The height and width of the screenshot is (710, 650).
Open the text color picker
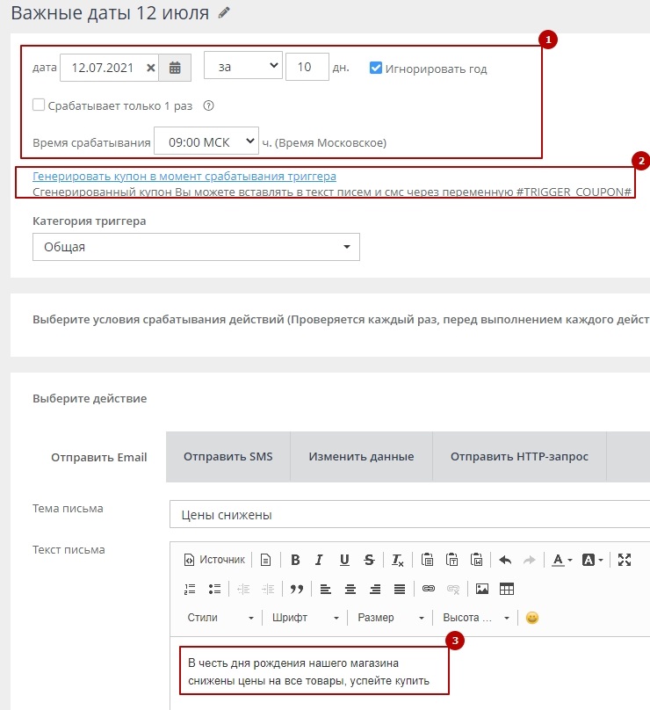[x=561, y=560]
